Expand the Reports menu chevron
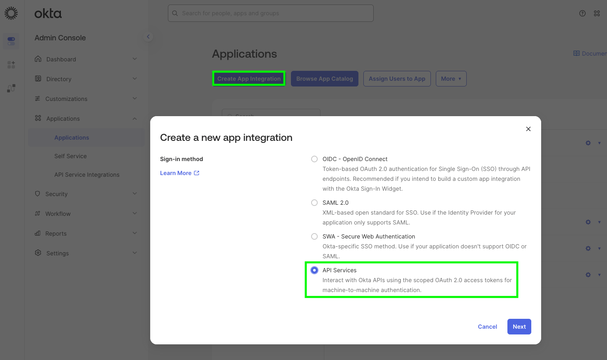The image size is (607, 360). point(135,233)
